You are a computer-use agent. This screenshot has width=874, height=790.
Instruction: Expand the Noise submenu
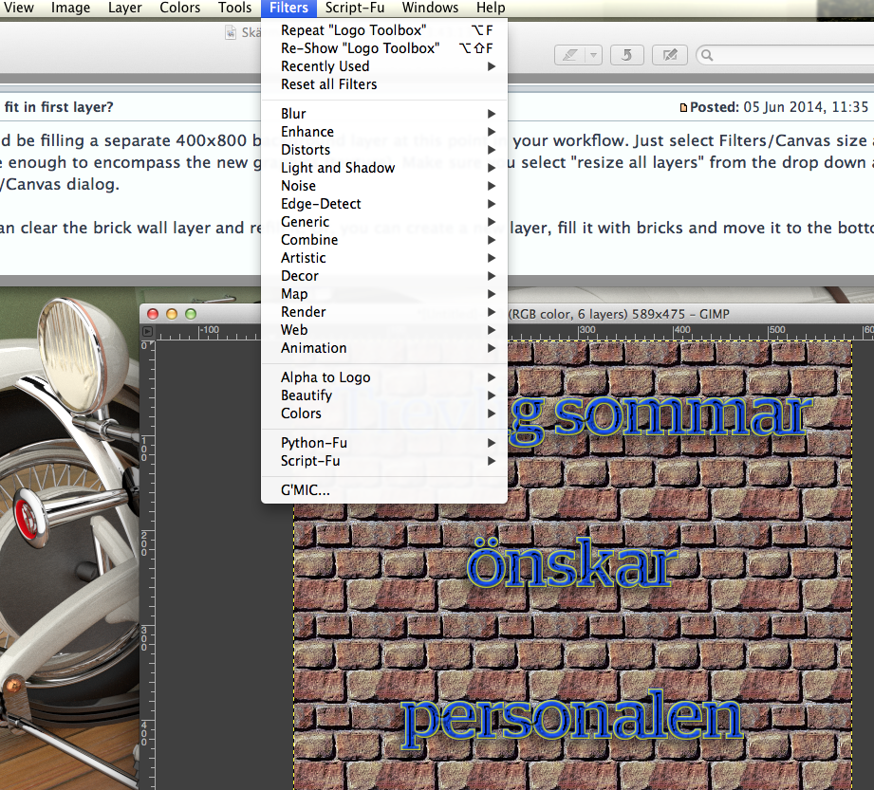pyautogui.click(x=384, y=186)
